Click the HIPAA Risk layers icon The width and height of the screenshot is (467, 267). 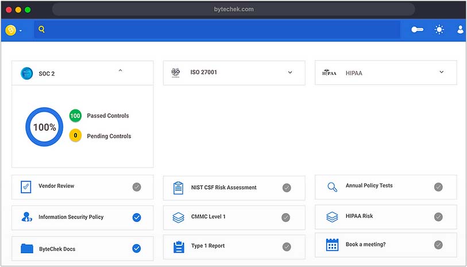coord(332,217)
